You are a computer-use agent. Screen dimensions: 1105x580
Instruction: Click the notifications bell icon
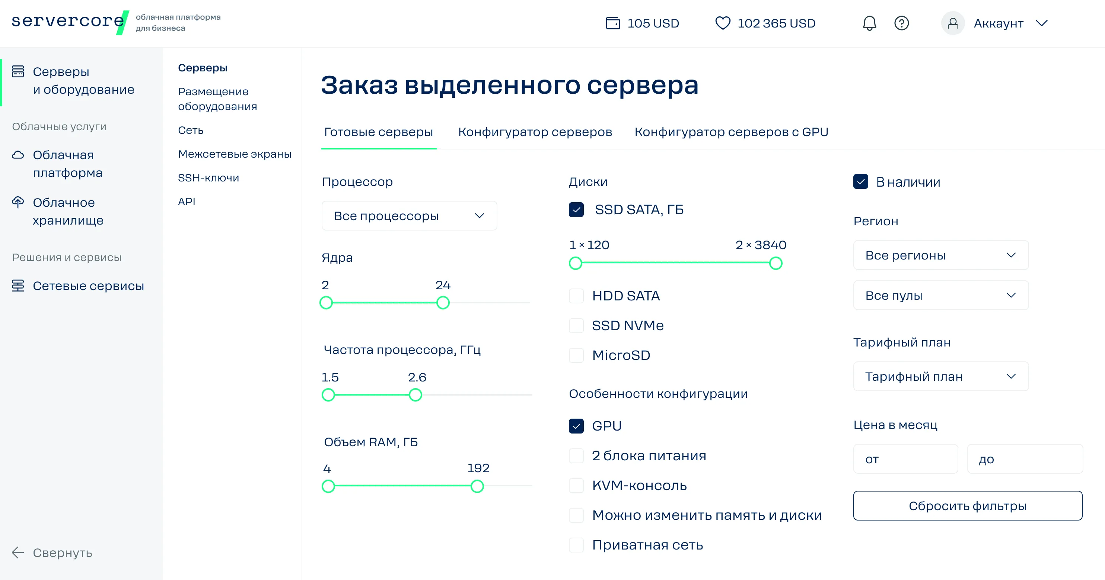tap(869, 23)
